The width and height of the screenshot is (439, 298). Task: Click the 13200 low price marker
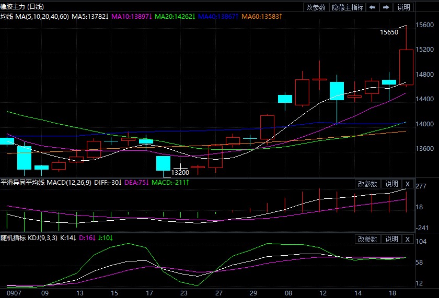tap(180, 172)
